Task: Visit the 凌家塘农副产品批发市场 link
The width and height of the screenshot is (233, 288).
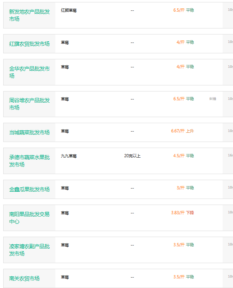Action: (29, 250)
